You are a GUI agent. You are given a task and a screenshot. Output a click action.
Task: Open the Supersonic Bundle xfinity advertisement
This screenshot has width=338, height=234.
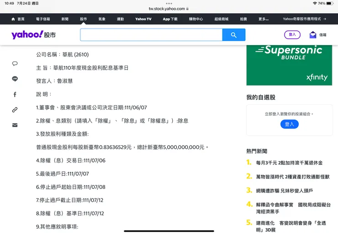(x=289, y=65)
